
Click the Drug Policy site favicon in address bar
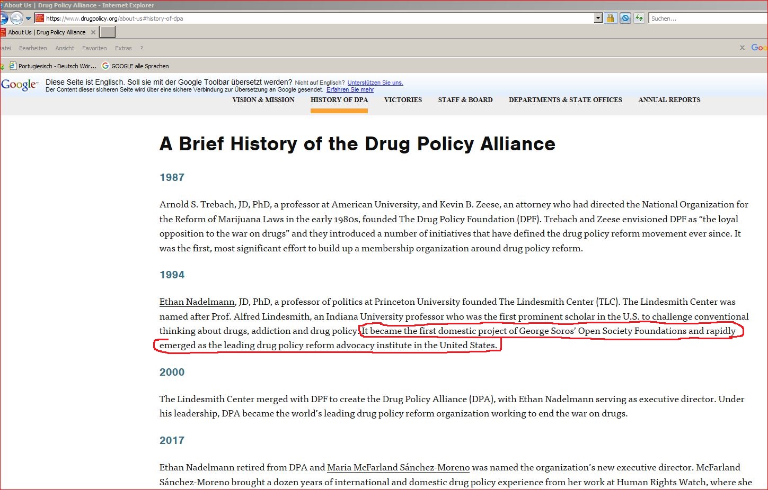pos(39,18)
